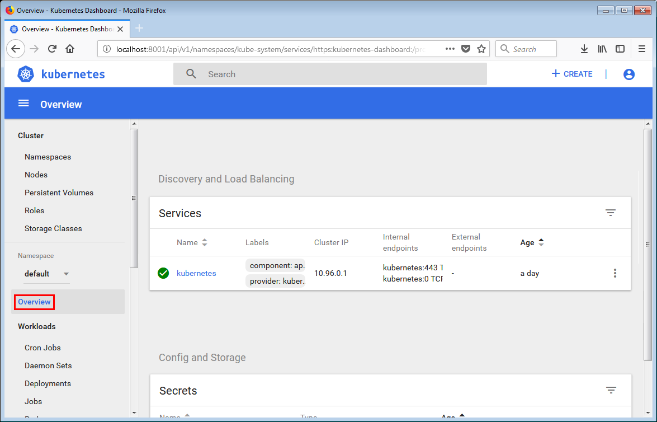Image resolution: width=657 pixels, height=422 pixels.
Task: Focus the dashboard Search field
Action: point(330,74)
